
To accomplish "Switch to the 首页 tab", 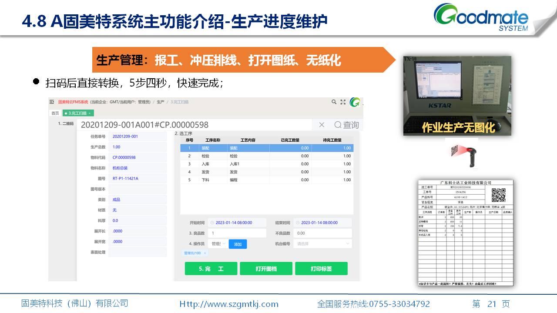I will [55, 113].
